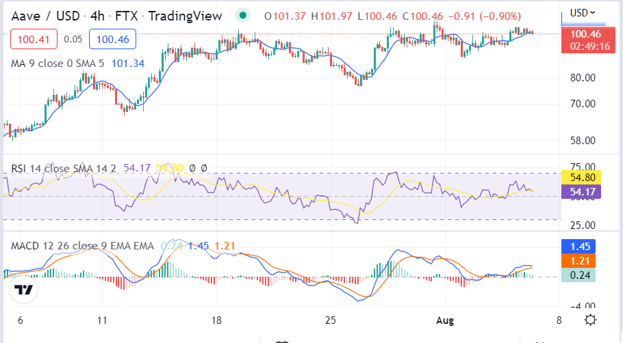Click the Aug label on time axis
Image resolution: width=623 pixels, height=343 pixels.
(444, 320)
